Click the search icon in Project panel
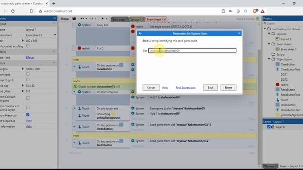Image resolution: width=303 pixels, height=170 pixels. pyautogui.click(x=265, y=24)
